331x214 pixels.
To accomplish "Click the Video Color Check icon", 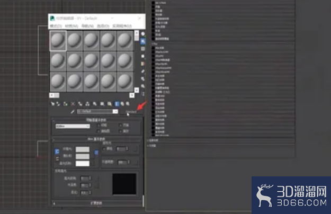I will [x=143, y=64].
